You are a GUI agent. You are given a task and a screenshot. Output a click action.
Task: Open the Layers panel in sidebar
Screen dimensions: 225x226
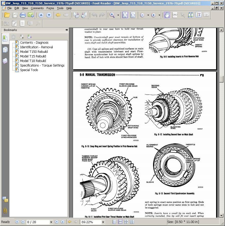point(5,61)
